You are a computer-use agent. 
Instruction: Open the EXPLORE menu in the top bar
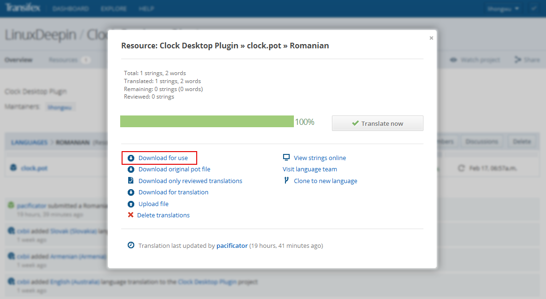[x=114, y=9]
